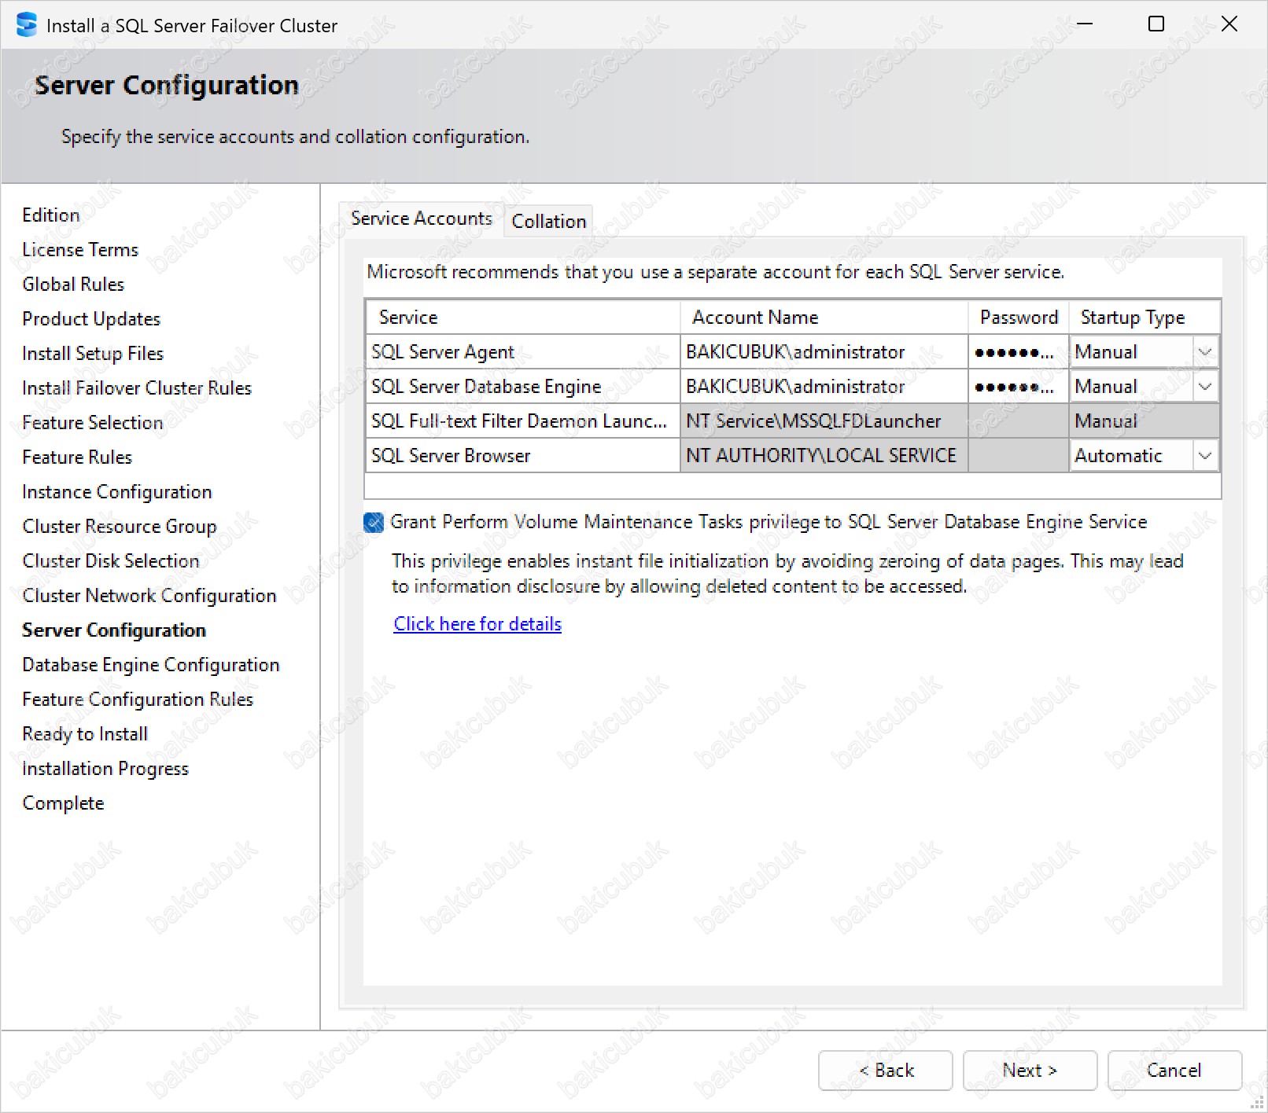Switch to the Collation tab
The width and height of the screenshot is (1268, 1113).
(548, 222)
